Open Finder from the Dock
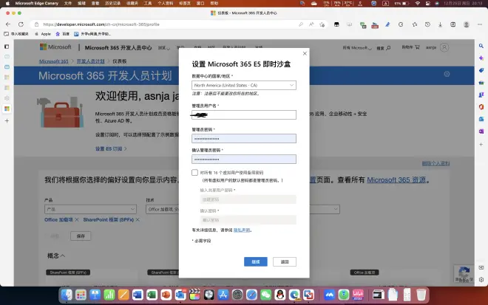Image resolution: width=488 pixels, height=305 pixels. click(x=67, y=295)
